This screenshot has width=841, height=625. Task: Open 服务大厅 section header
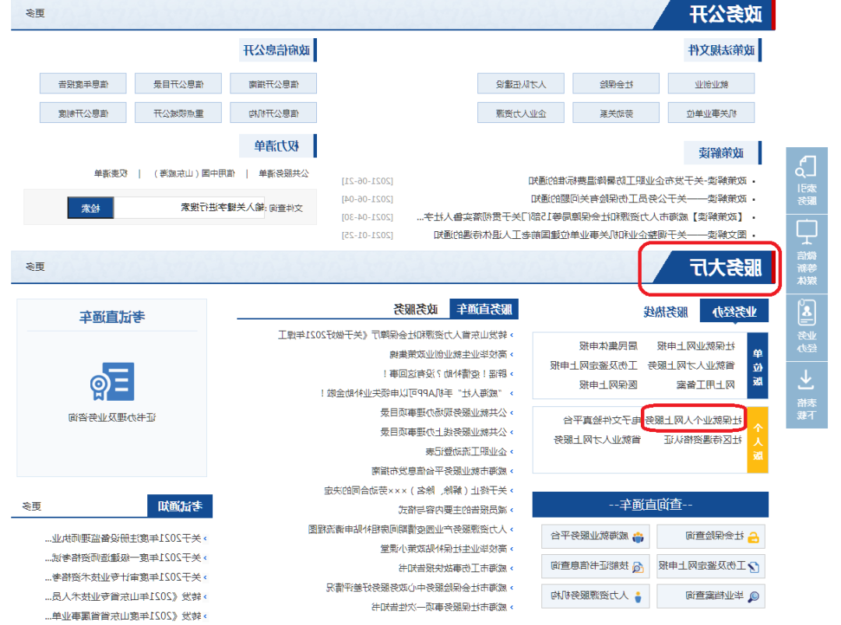point(725,267)
